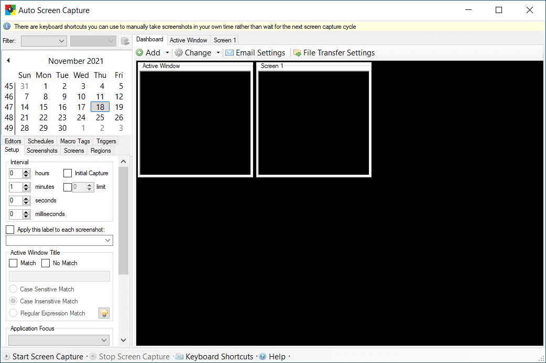This screenshot has width=546, height=363.
Task: Click the minutes value field
Action: (16, 187)
